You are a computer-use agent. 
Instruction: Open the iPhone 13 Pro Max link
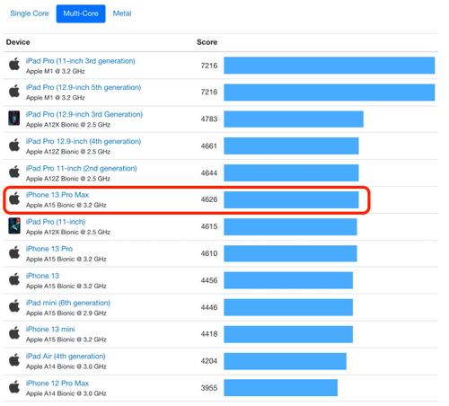(57, 195)
